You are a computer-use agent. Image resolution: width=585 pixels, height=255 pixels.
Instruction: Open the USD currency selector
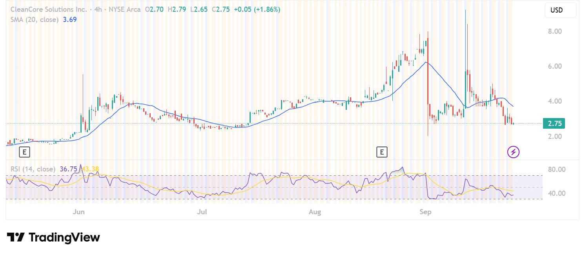point(560,10)
